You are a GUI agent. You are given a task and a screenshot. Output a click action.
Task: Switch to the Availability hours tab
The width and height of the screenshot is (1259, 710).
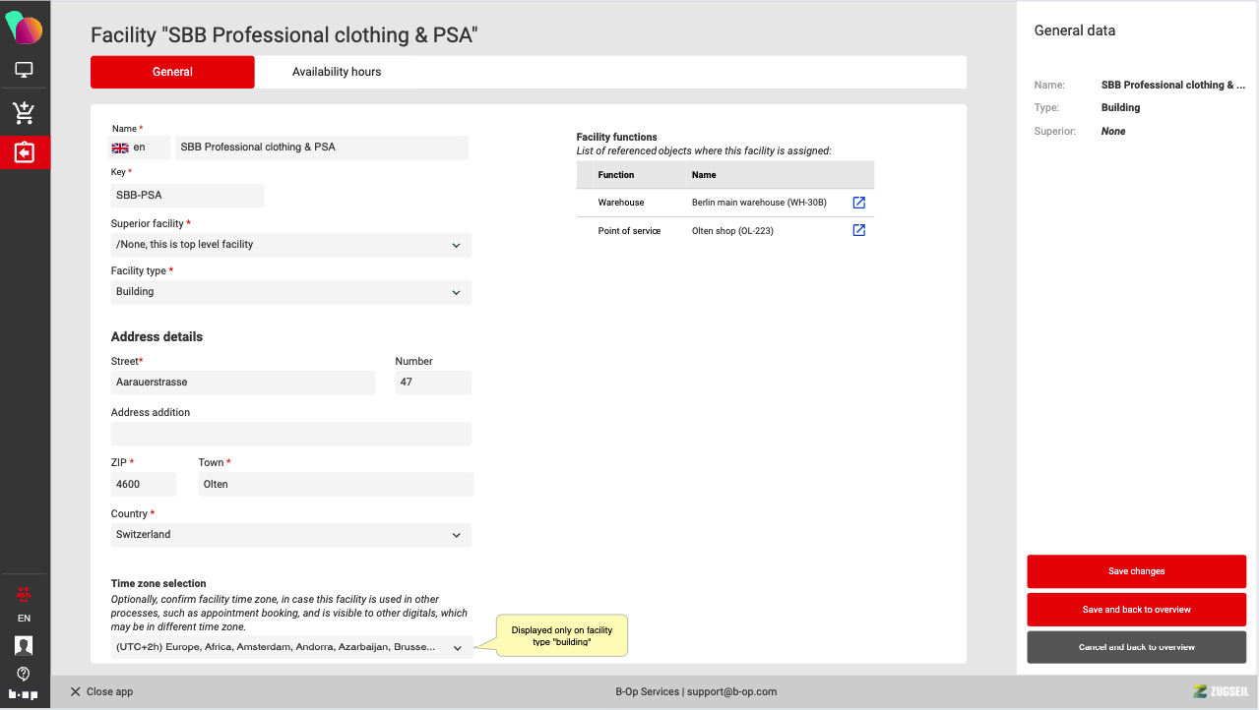click(337, 72)
